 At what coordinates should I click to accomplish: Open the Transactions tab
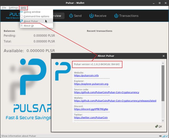[x=126, y=16]
